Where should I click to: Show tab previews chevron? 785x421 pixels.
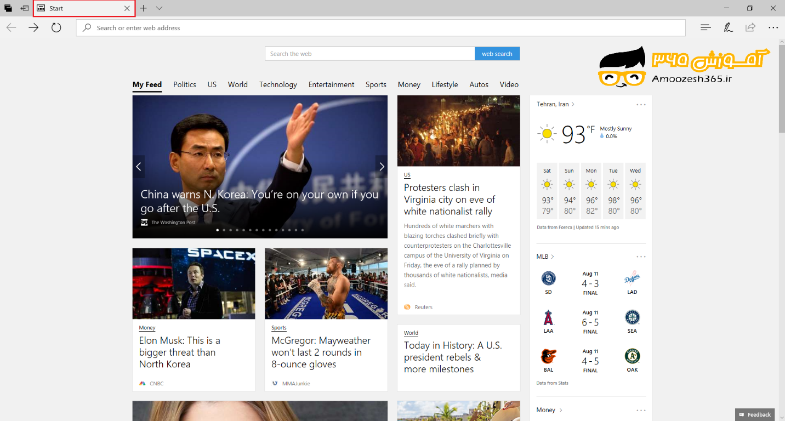click(x=159, y=8)
